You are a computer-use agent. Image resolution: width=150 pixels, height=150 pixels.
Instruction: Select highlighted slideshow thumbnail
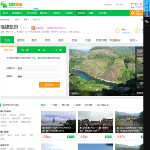pos(140,61)
